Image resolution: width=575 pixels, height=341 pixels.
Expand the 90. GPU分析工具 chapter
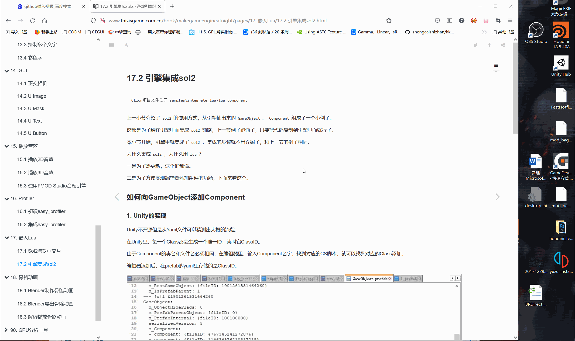(6, 330)
